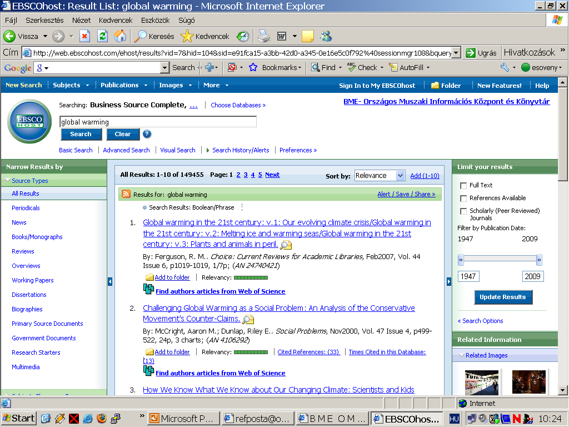Screen dimensions: 569x427
Task: Refresh the page with green arrows icon
Action: click(x=102, y=36)
